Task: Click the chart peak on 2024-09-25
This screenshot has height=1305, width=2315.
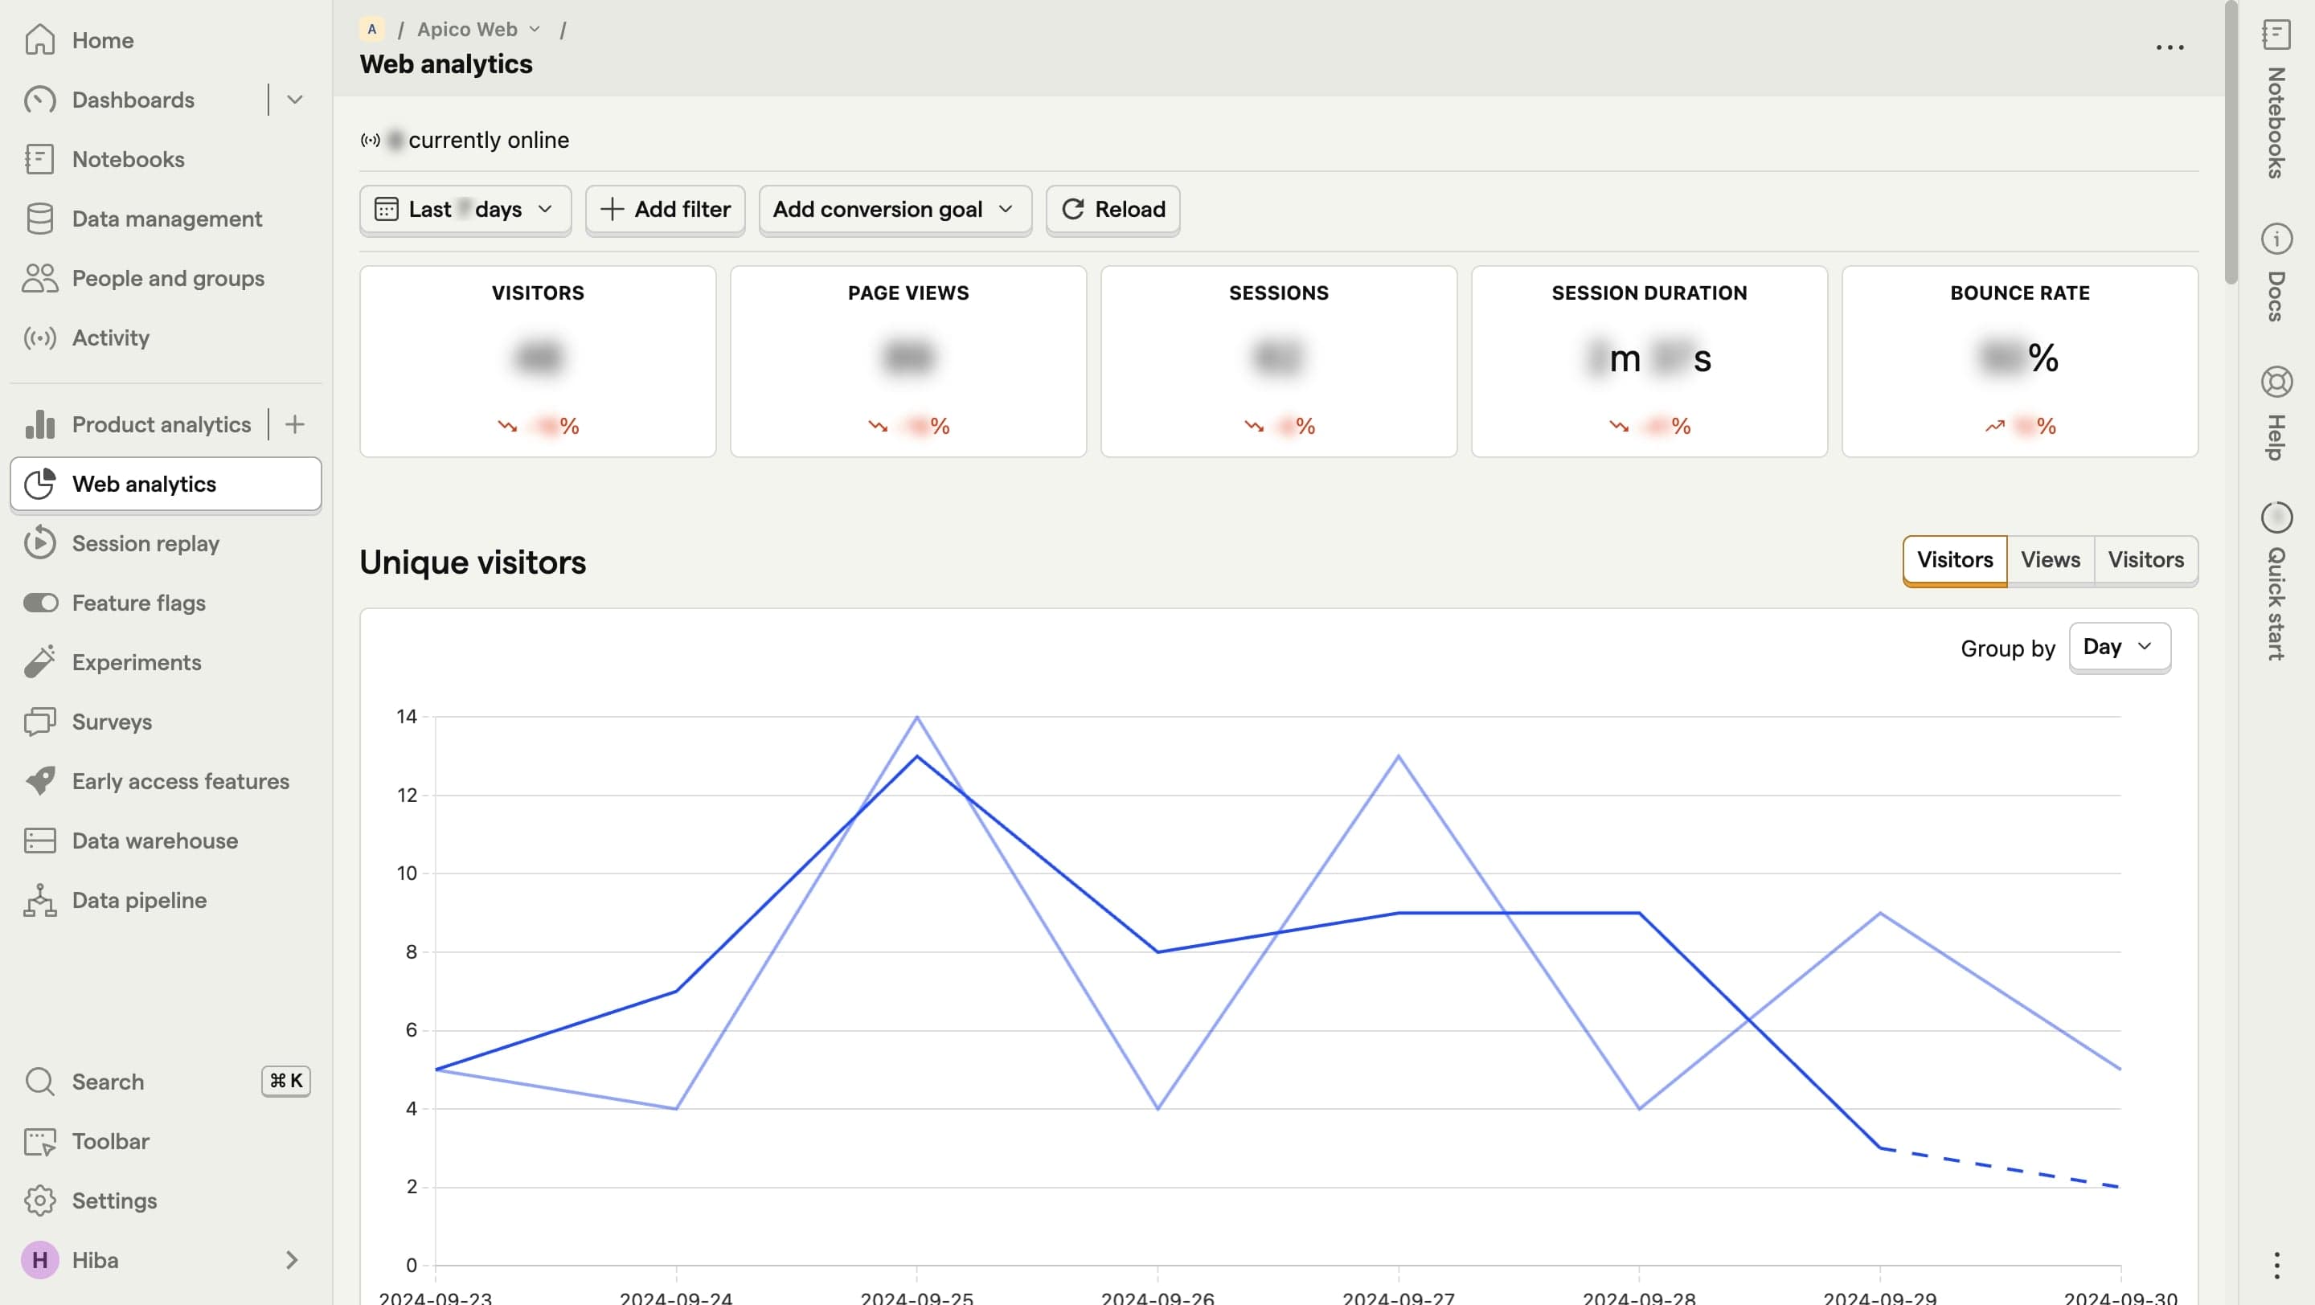Action: click(916, 717)
